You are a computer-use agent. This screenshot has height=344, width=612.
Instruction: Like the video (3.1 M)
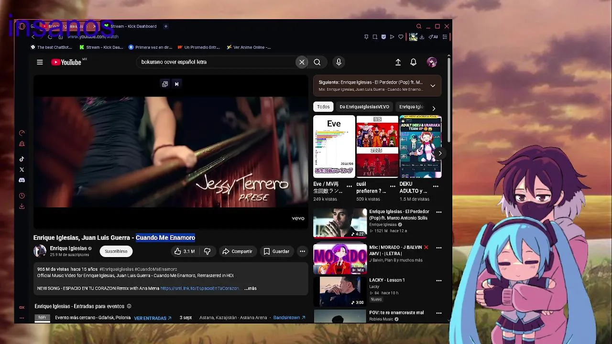pos(185,251)
